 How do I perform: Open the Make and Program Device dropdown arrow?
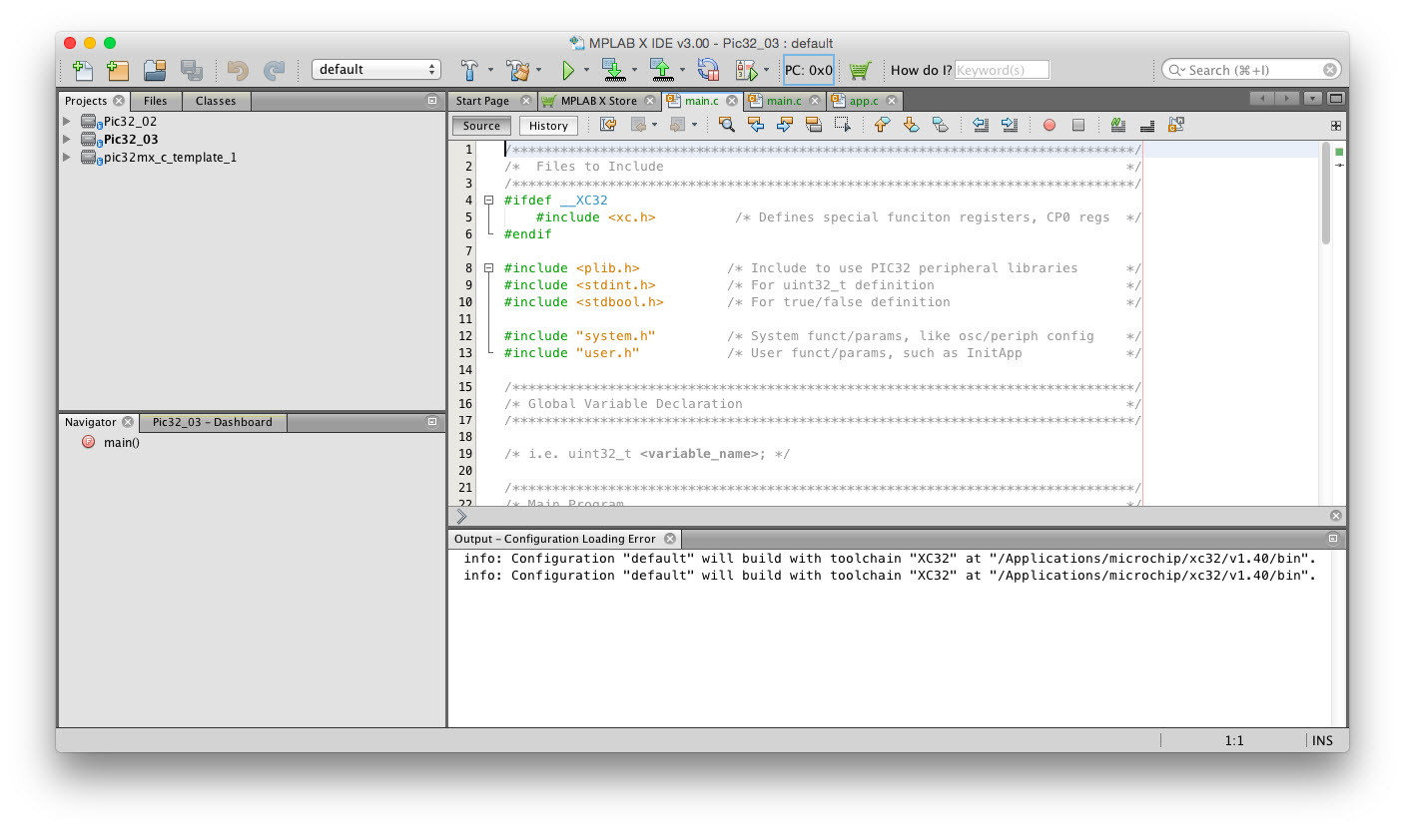point(634,70)
